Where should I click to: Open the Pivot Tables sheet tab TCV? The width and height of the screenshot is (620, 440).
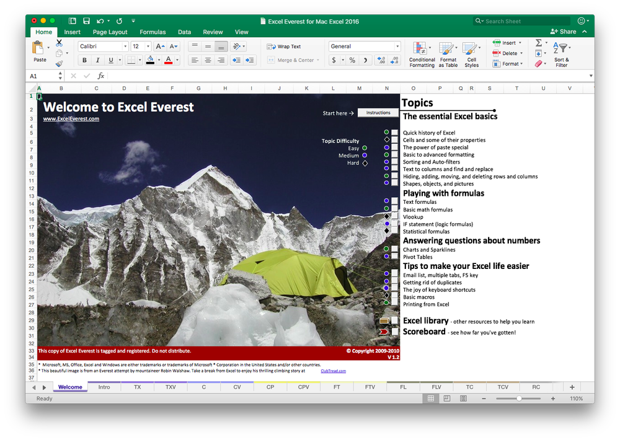tap(502, 386)
